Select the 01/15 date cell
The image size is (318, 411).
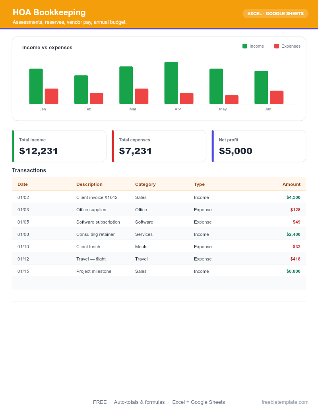(x=23, y=271)
